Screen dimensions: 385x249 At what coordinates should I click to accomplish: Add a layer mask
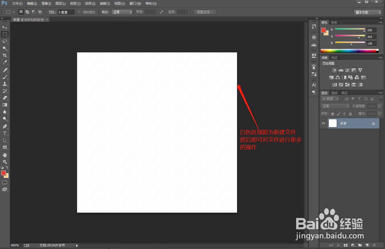click(346, 245)
